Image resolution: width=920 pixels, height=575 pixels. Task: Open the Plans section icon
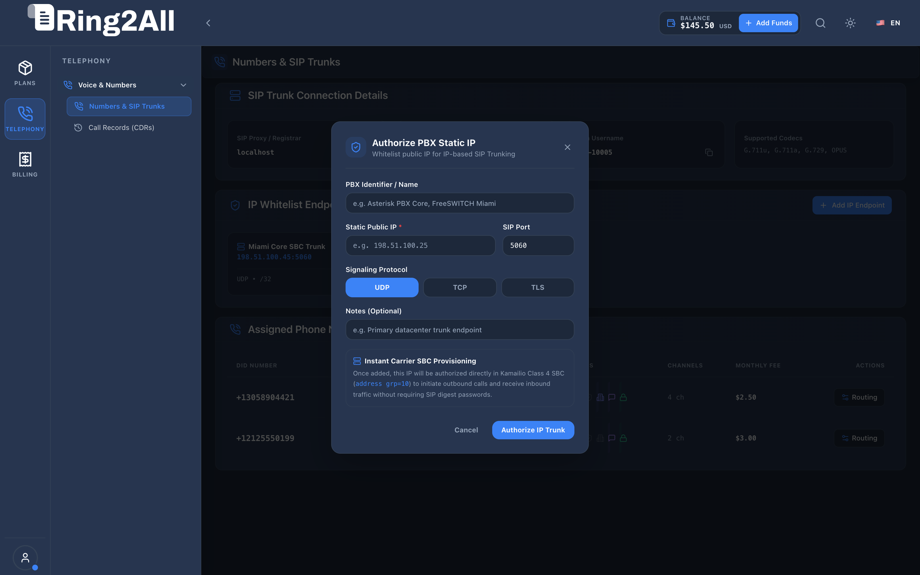25,73
